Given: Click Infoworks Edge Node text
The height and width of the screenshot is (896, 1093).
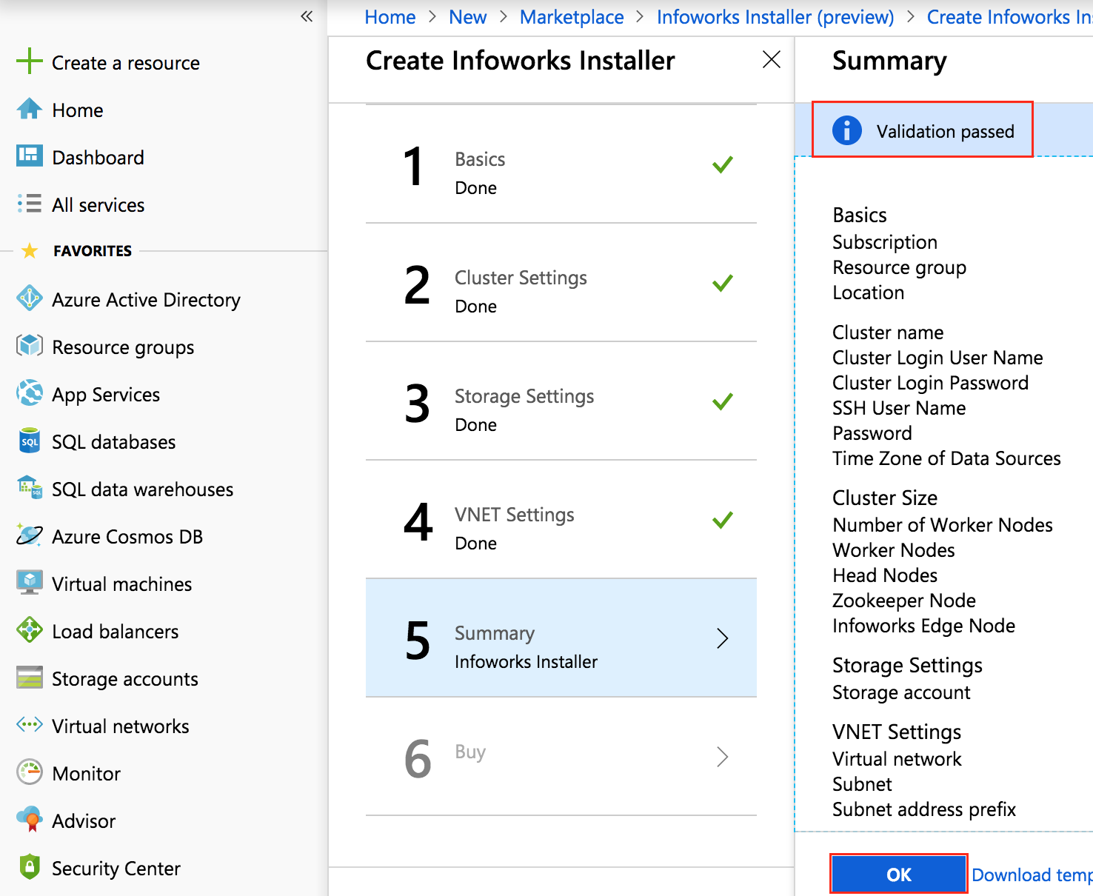Looking at the screenshot, I should pyautogui.click(x=924, y=626).
